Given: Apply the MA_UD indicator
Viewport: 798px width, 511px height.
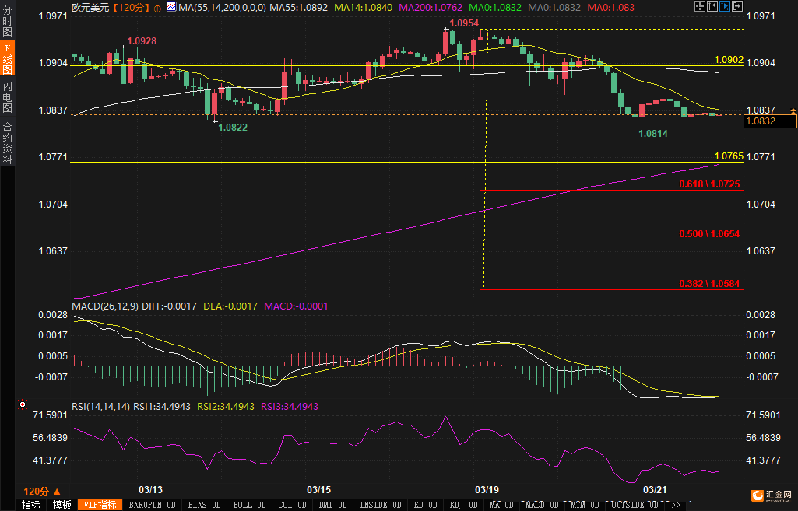Looking at the screenshot, I should [x=501, y=505].
